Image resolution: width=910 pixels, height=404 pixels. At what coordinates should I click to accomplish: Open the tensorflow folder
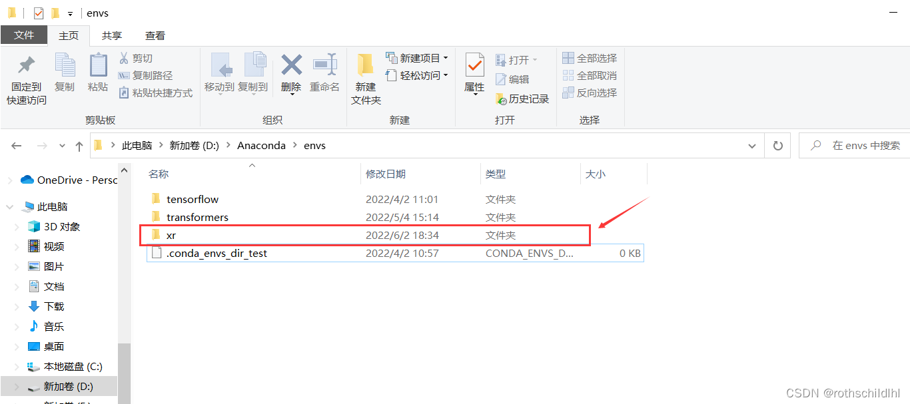coord(192,198)
